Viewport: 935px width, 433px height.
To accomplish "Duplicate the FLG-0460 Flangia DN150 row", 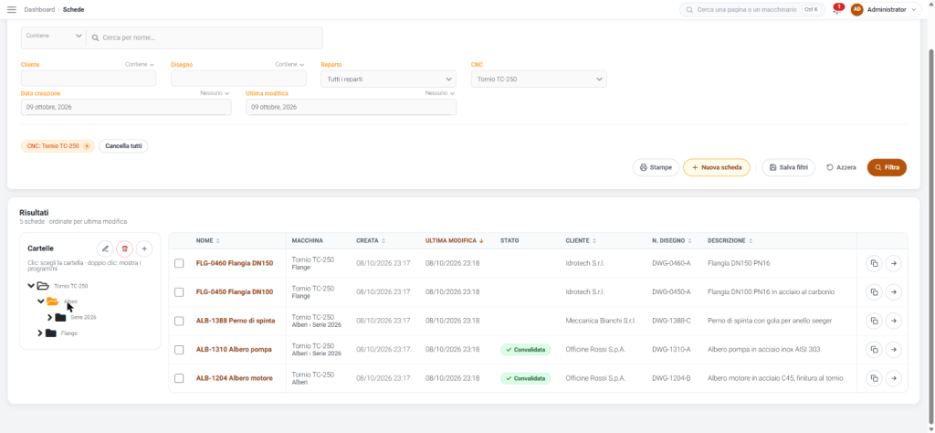I will (874, 263).
